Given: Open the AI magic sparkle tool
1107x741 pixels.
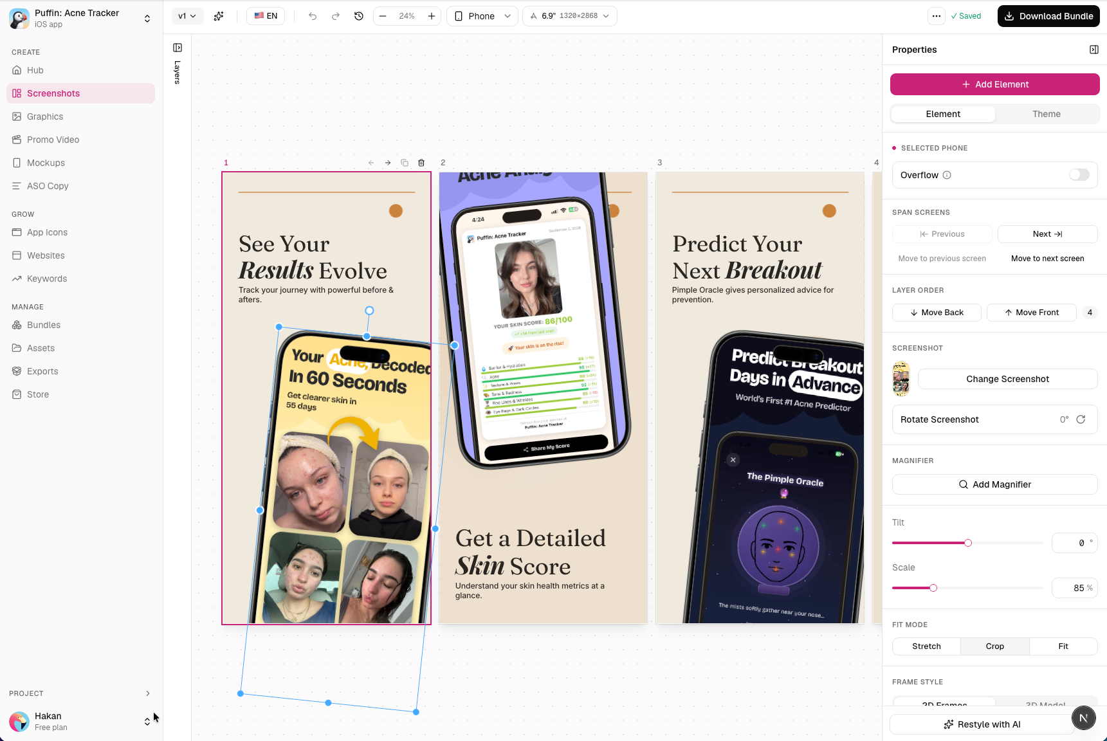Looking at the screenshot, I should pyautogui.click(x=219, y=16).
